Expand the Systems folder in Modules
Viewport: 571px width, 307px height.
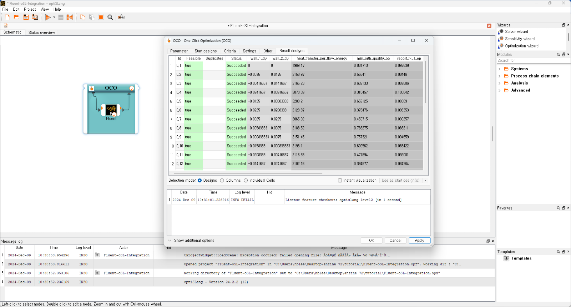tap(499, 69)
